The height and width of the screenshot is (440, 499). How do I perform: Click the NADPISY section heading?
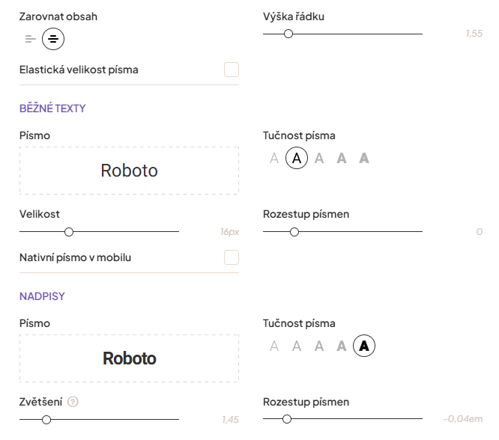point(42,296)
